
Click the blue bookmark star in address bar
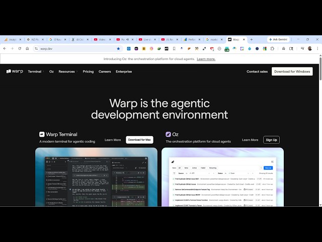click(118, 48)
